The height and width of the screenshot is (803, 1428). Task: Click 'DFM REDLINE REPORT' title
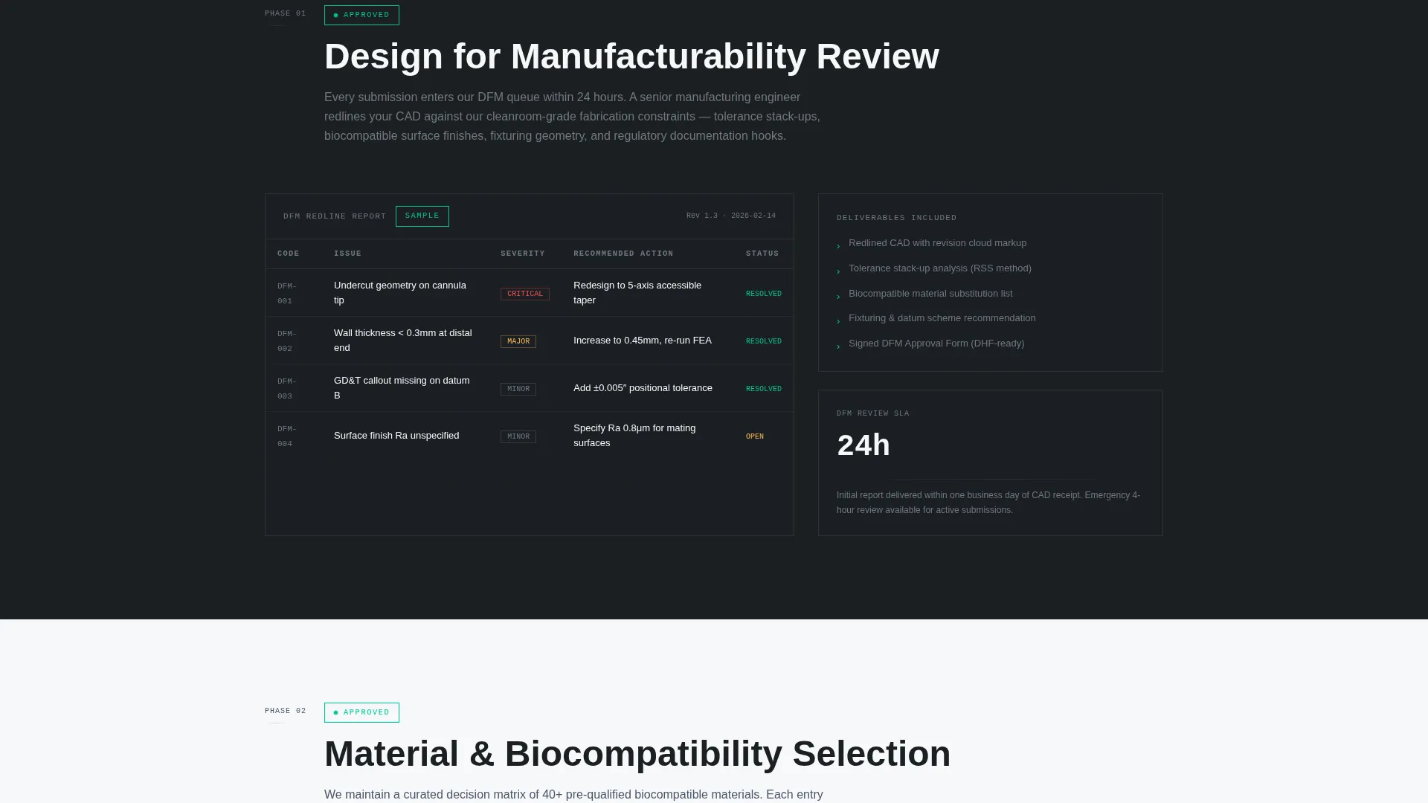335,216
